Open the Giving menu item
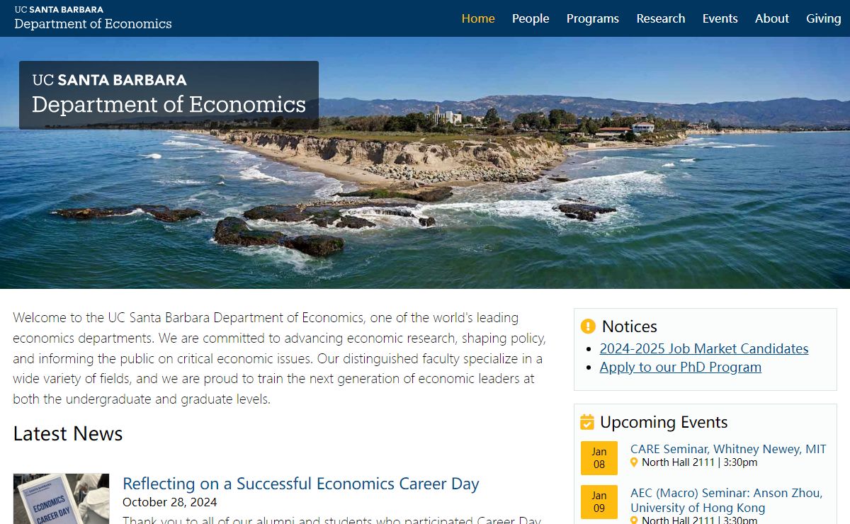Viewport: 850px width, 524px height. click(x=824, y=18)
